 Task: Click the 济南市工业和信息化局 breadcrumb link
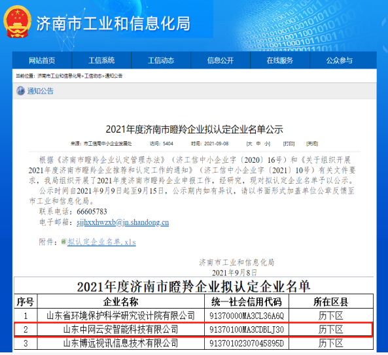pyautogui.click(x=59, y=76)
